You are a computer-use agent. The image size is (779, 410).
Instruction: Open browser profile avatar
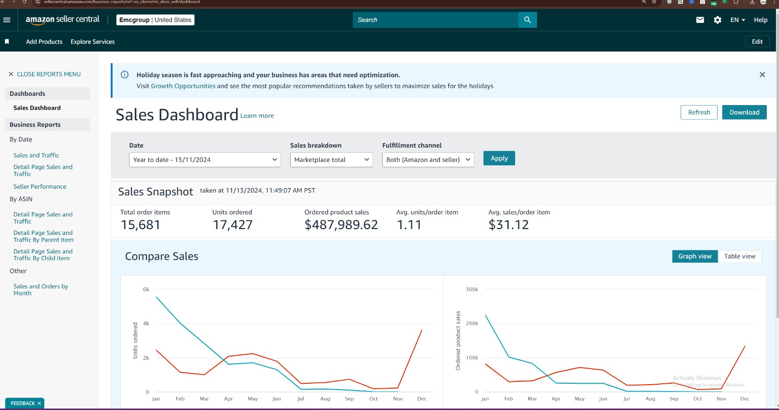tap(763, 2)
